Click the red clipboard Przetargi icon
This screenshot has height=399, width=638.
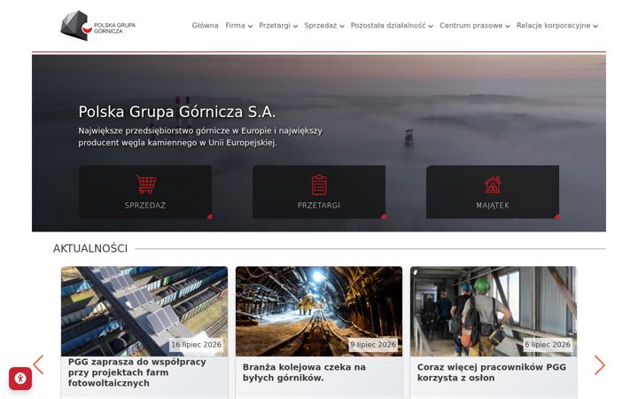tap(319, 184)
